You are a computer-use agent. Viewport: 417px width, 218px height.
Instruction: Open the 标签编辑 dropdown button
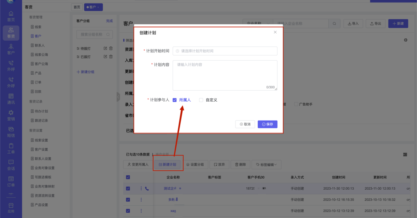click(x=266, y=165)
